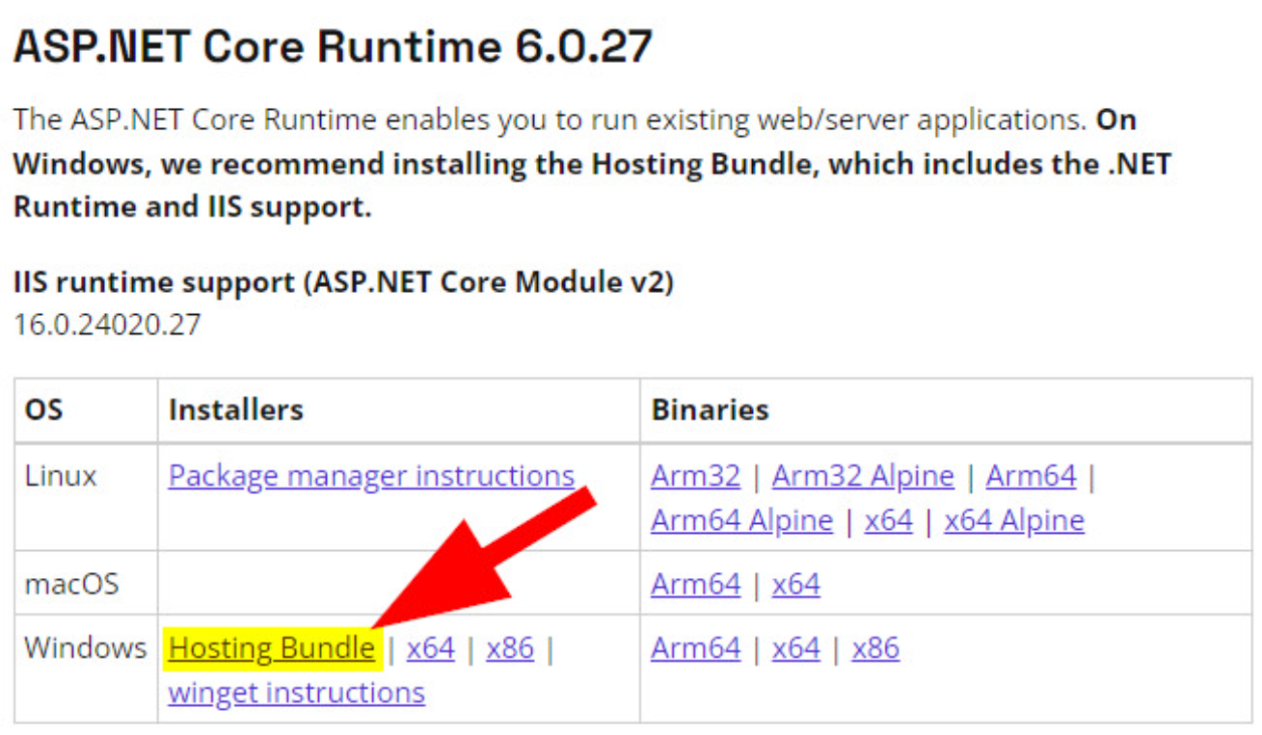
Task: Select the Linux Arm32 Alpine binary link
Action: [863, 476]
